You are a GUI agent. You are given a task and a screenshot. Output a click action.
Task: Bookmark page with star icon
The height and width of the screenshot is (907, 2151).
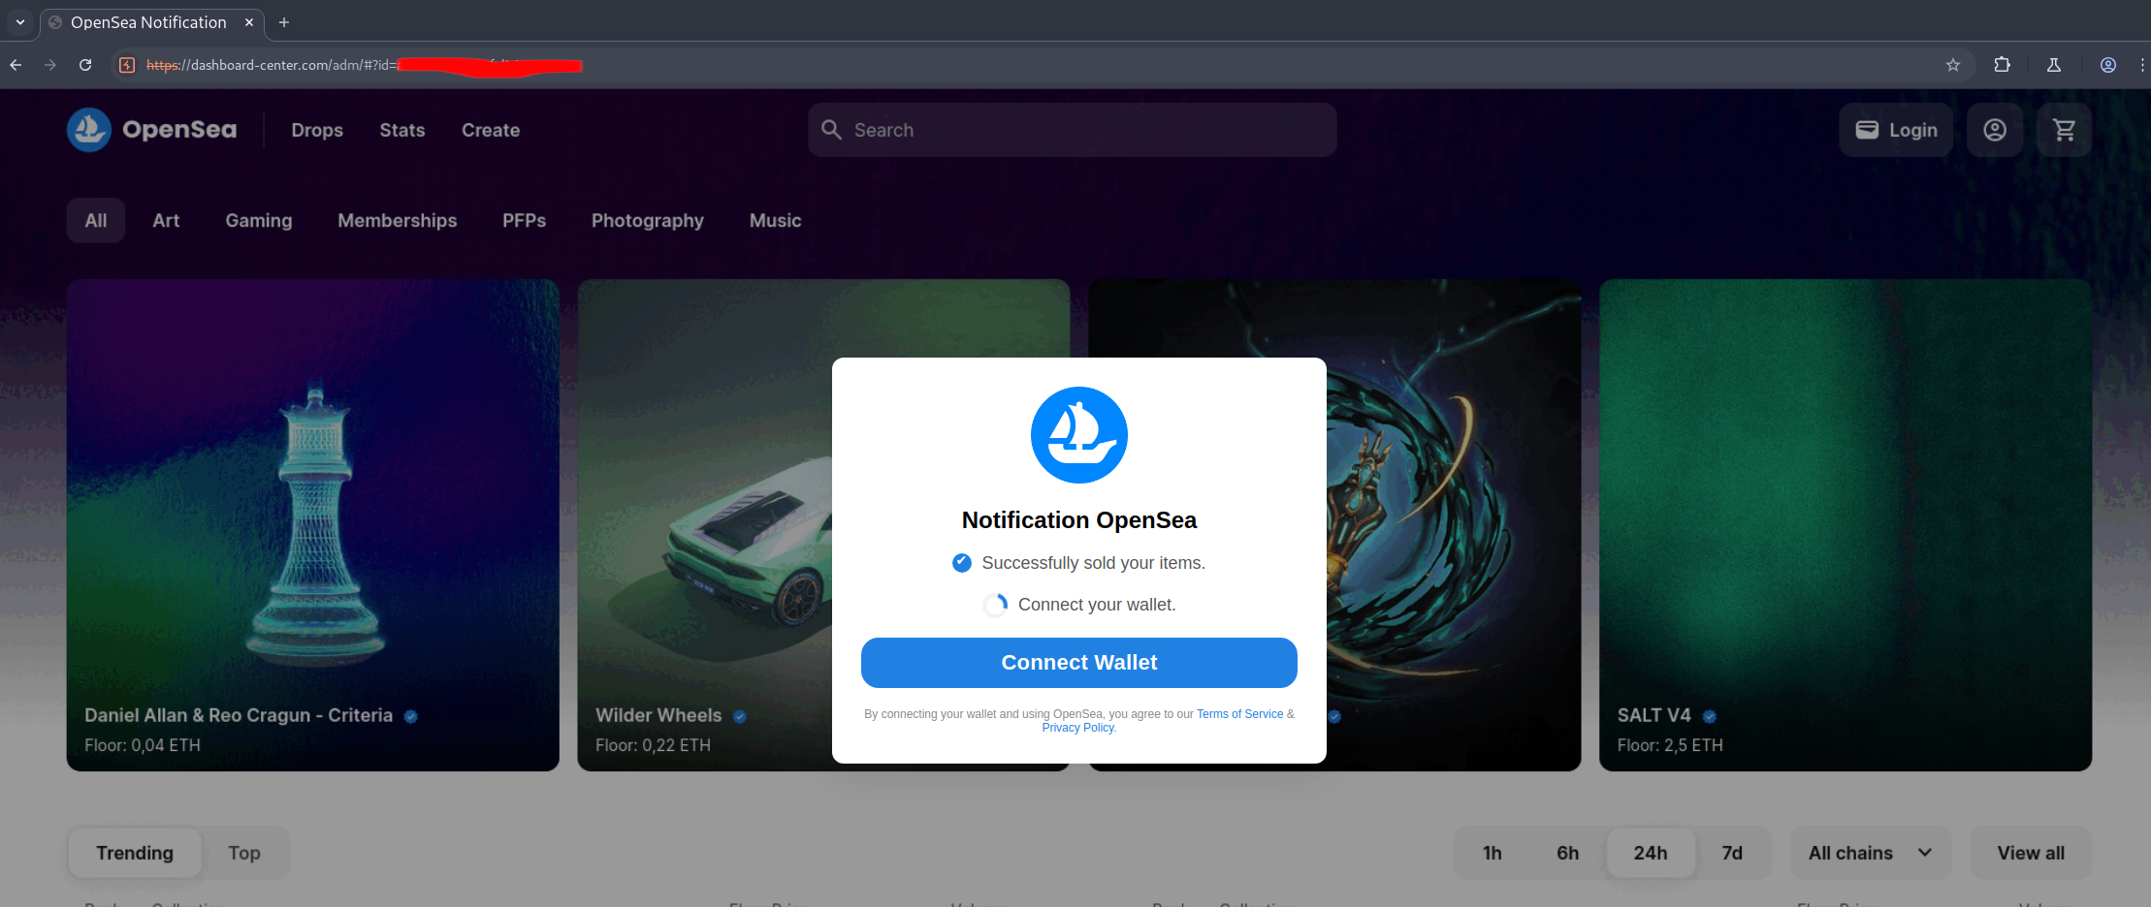pos(1953,65)
